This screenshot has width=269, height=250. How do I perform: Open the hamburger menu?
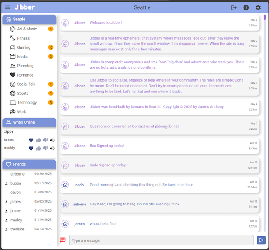pyautogui.click(x=7, y=7)
